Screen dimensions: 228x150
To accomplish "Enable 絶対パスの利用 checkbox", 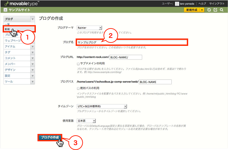I will pyautogui.click(x=78, y=88).
